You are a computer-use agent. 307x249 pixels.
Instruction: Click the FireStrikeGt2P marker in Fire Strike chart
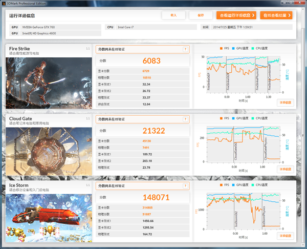pos(228,81)
